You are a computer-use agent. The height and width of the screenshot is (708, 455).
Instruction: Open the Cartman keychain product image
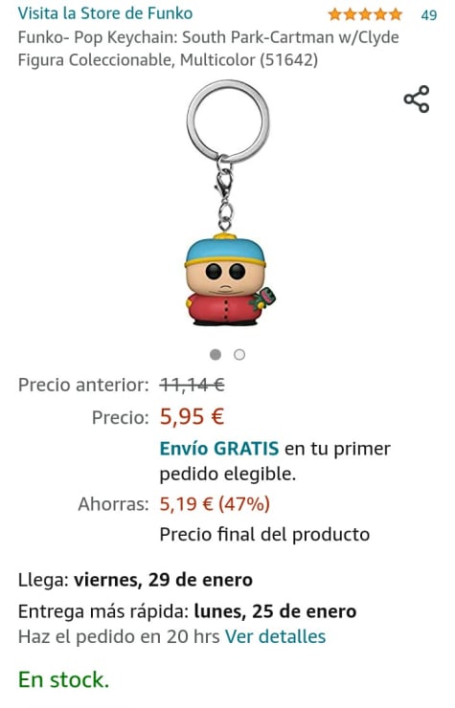click(228, 203)
